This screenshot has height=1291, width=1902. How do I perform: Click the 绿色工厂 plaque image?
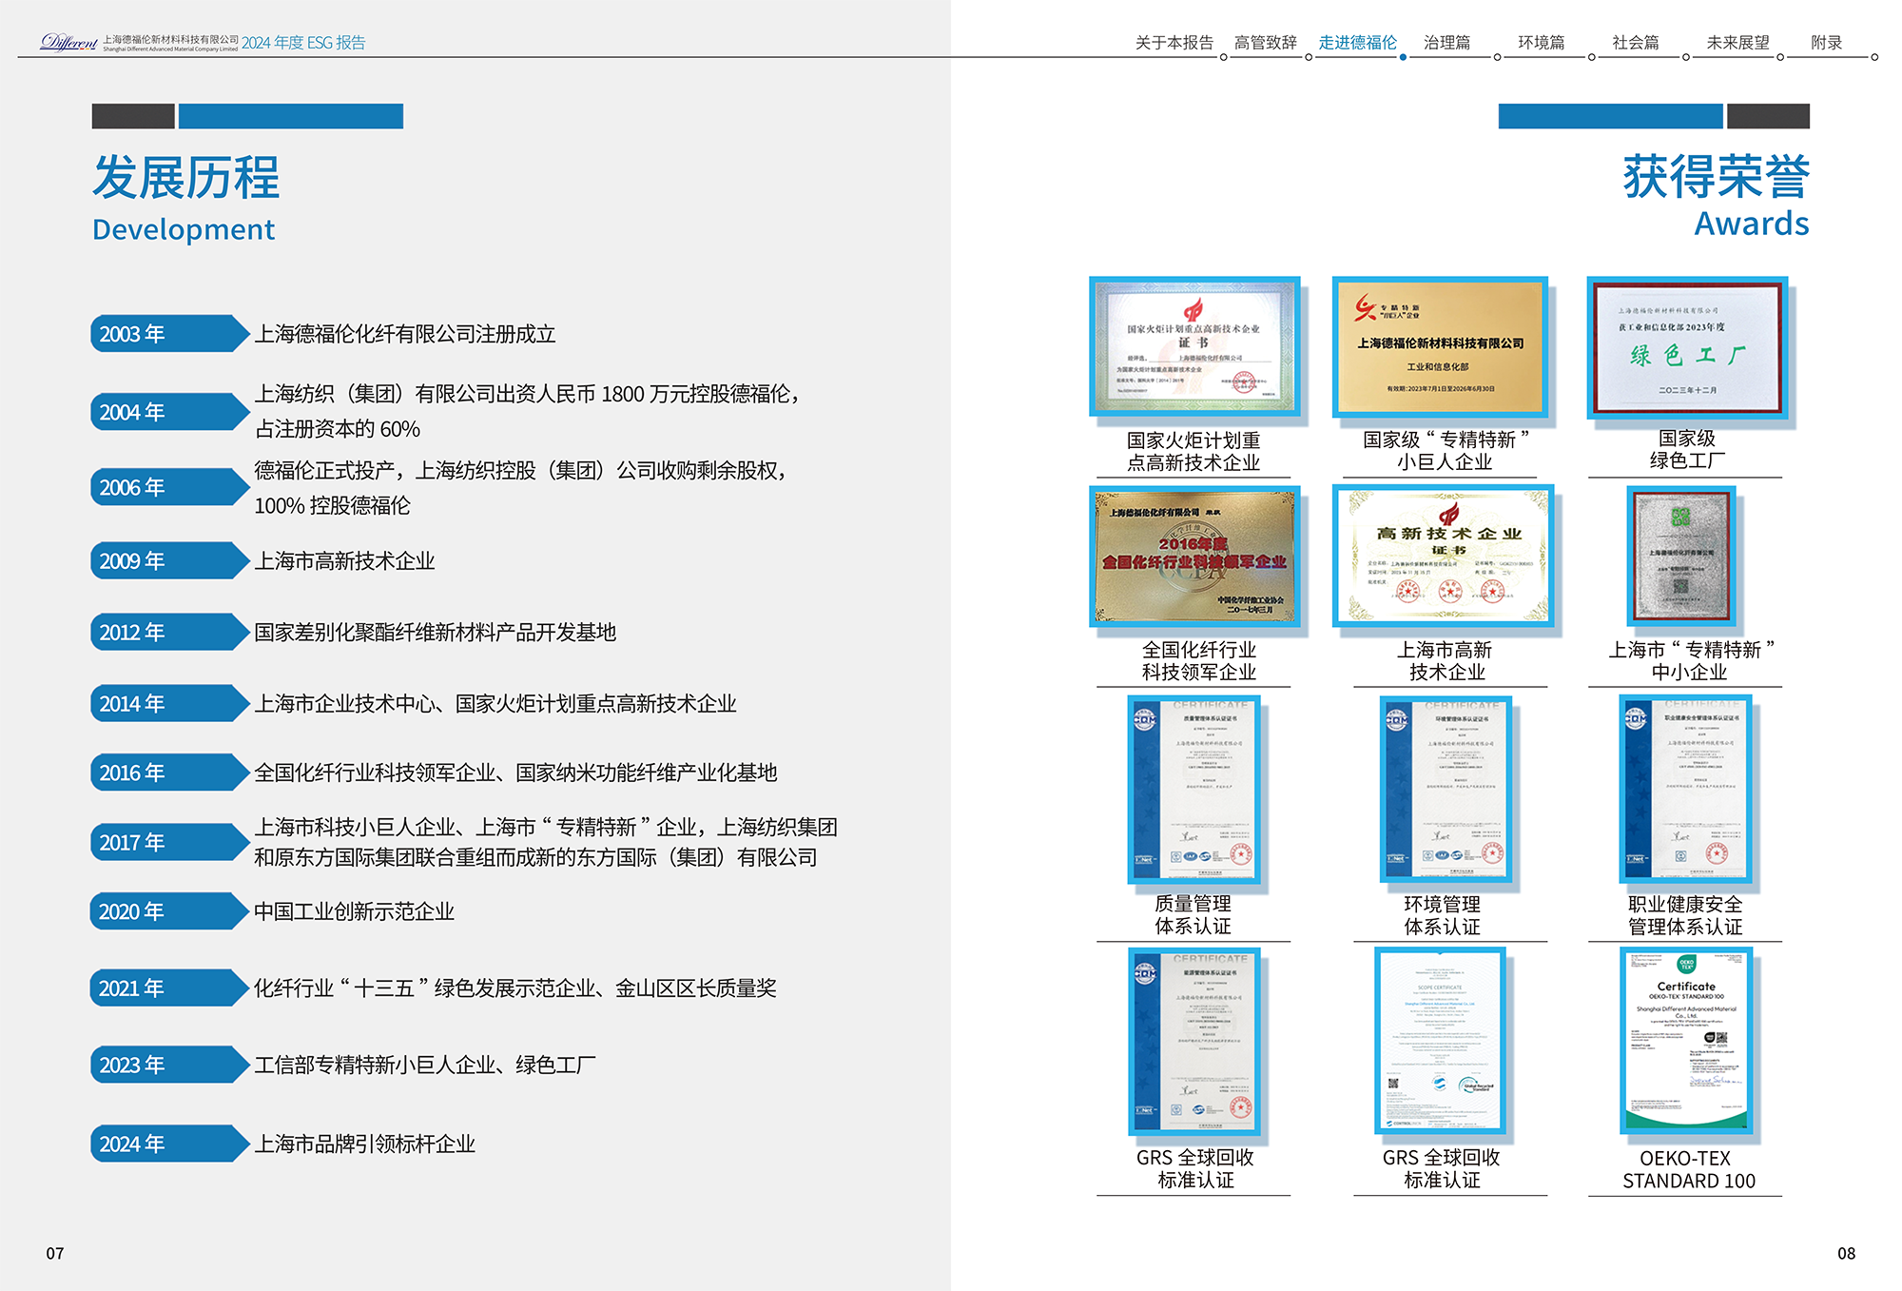tap(1687, 347)
